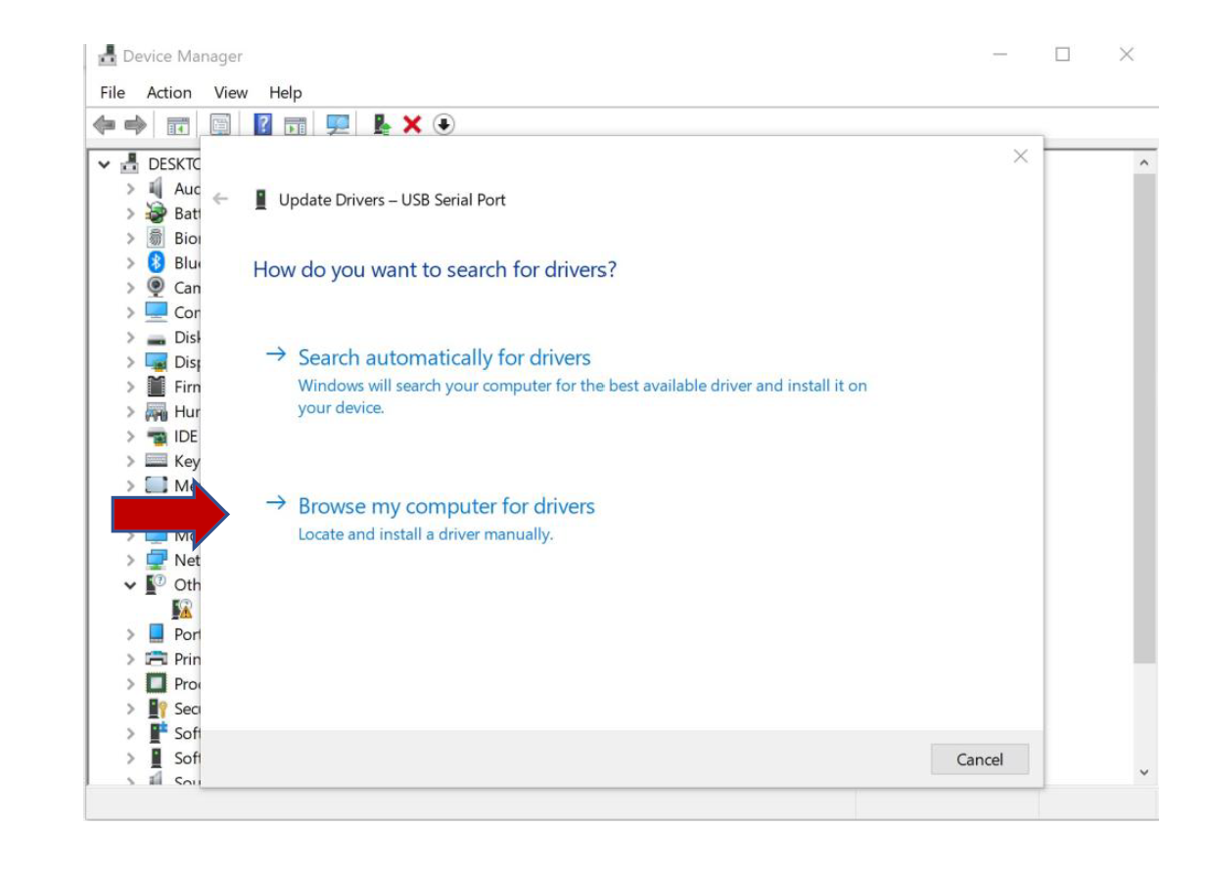
Task: Click the blue question mark help icon
Action: point(262,125)
